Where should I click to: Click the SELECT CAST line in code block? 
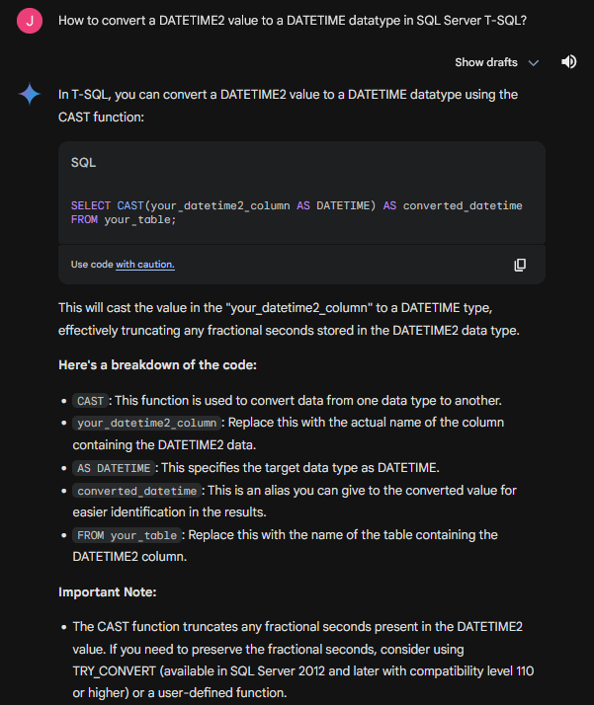click(x=297, y=205)
